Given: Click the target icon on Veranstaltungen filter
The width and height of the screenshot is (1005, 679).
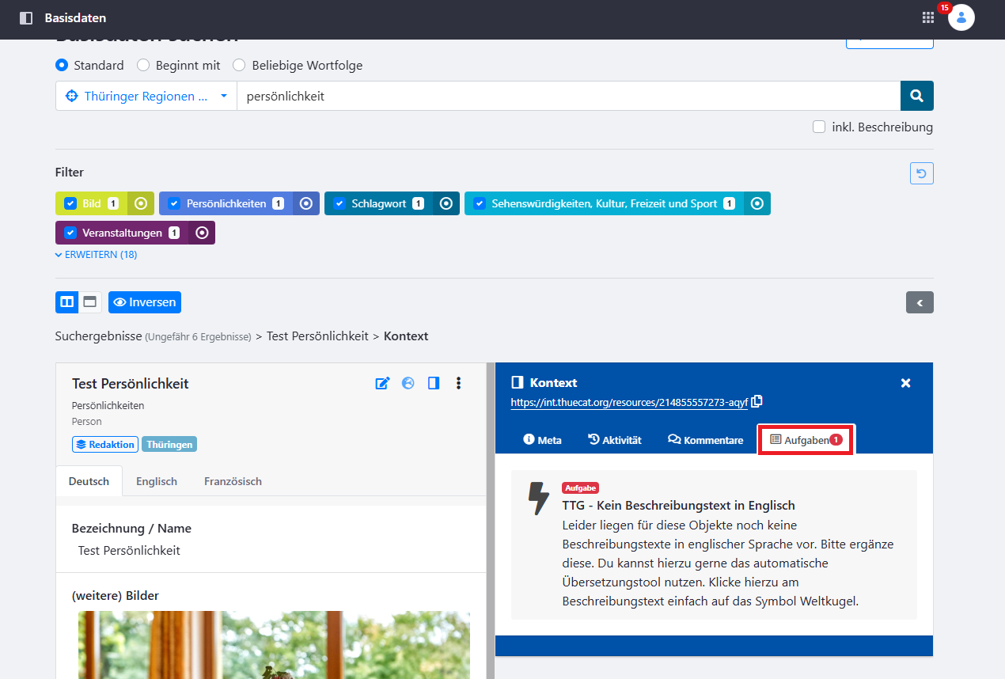Looking at the screenshot, I should tap(202, 233).
